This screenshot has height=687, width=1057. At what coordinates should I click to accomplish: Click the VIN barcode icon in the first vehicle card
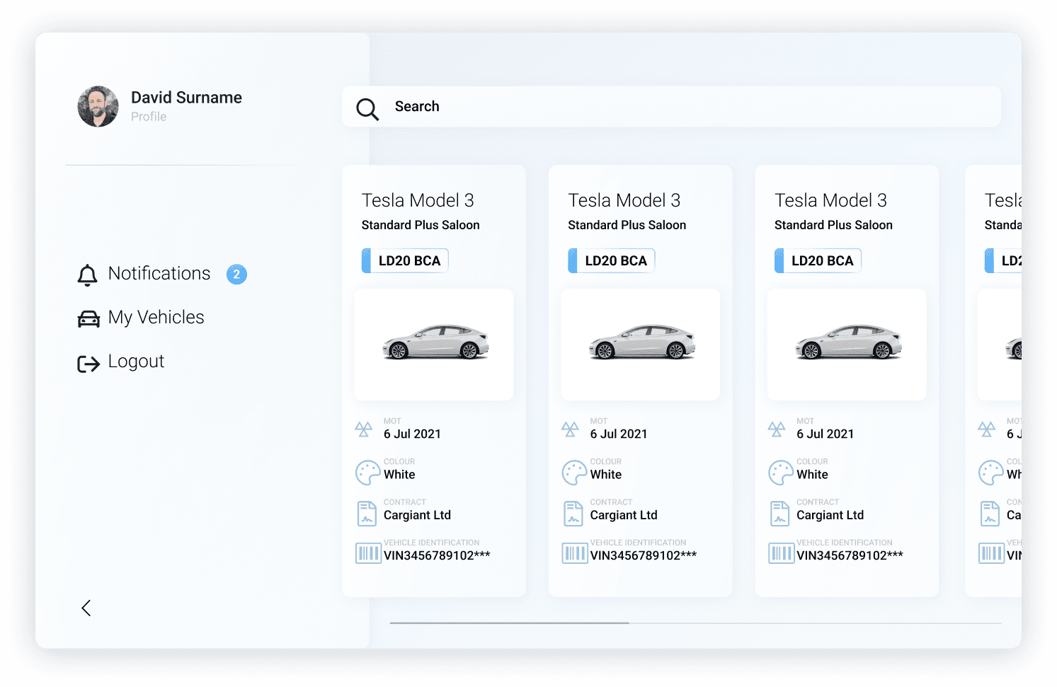coord(368,553)
